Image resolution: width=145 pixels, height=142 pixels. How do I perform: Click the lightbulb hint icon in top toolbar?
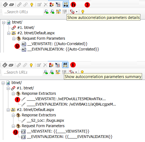click(x=32, y=5)
